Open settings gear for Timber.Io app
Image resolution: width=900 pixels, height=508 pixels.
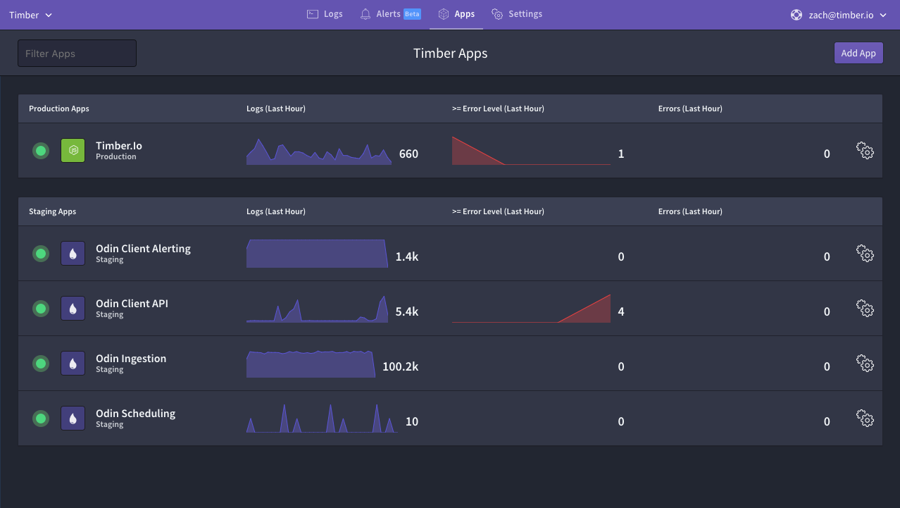[865, 150]
